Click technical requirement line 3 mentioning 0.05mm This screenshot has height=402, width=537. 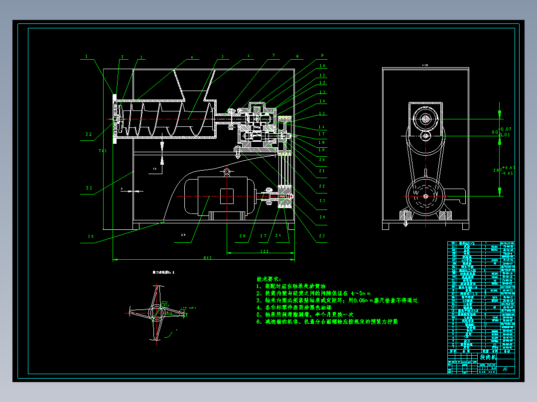tap(337, 301)
